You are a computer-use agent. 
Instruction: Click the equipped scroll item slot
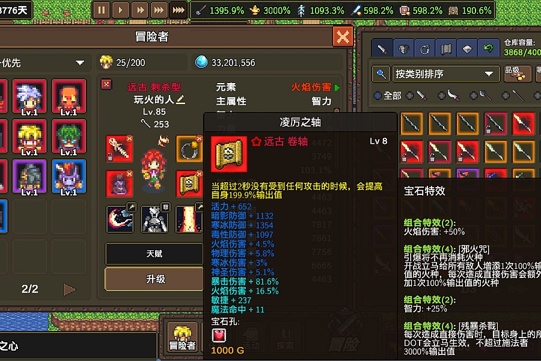189,184
